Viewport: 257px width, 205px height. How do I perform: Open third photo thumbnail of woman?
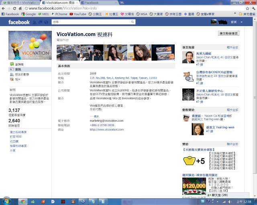pyautogui.click(x=116, y=52)
